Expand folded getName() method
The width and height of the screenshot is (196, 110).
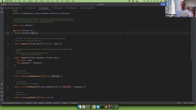tap(12, 97)
